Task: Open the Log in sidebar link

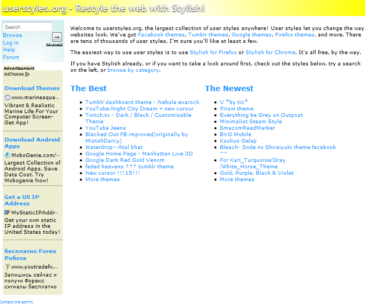Action: pos(11,43)
